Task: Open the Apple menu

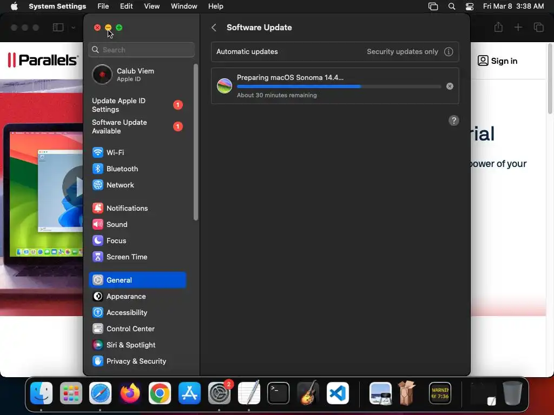Action: (x=14, y=6)
